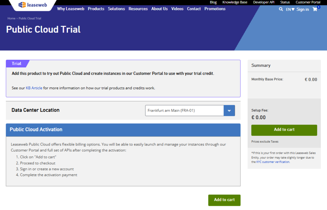327x210 pixels.
Task: Open the Products menu
Action: pos(96,9)
